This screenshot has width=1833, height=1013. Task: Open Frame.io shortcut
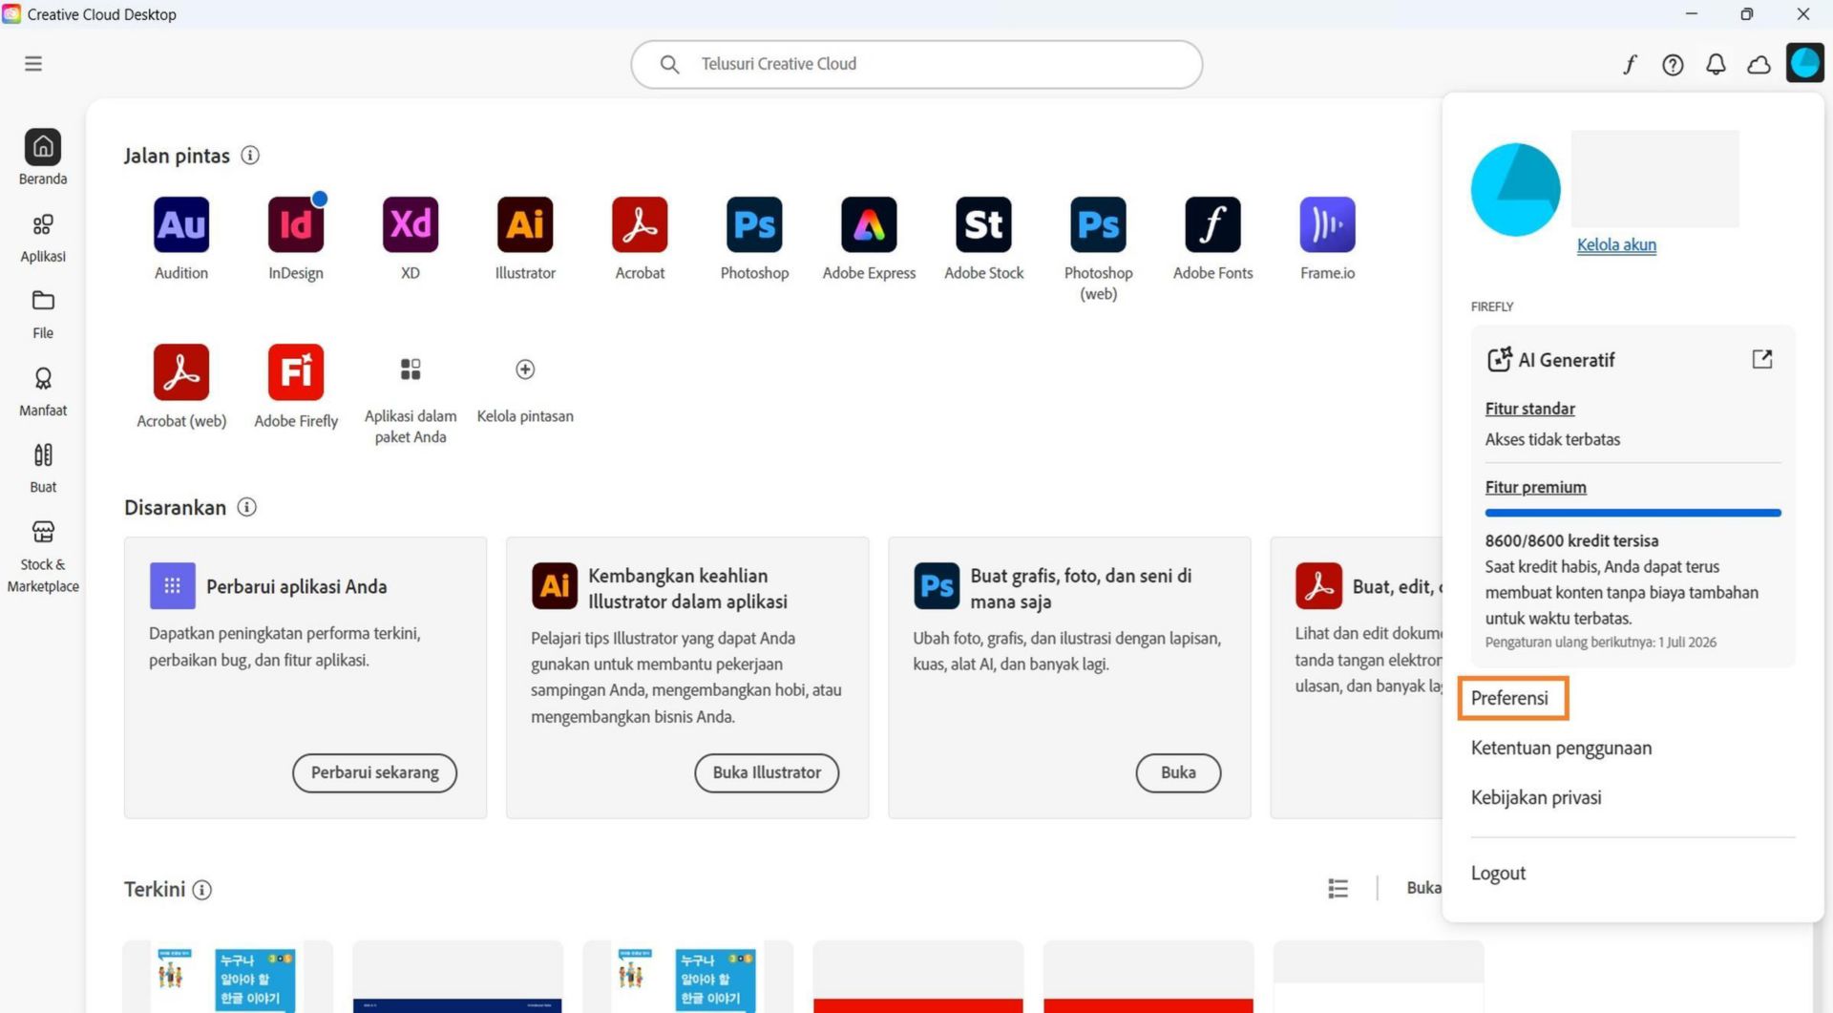[1327, 224]
